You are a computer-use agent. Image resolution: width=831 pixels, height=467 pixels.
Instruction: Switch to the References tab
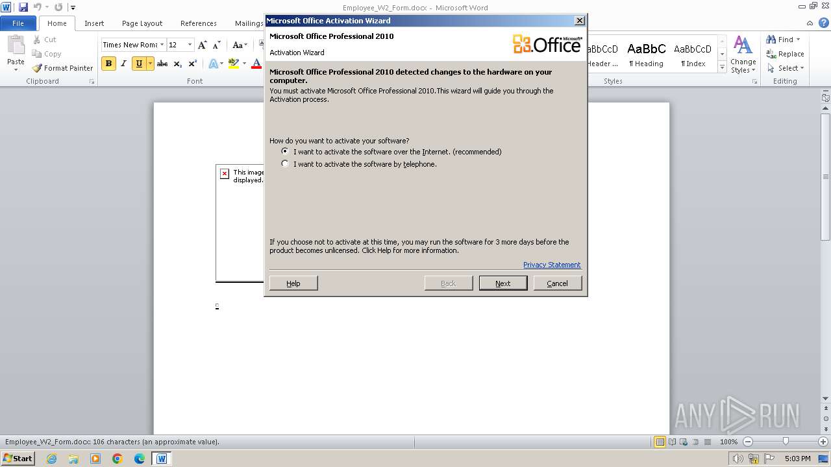point(199,23)
